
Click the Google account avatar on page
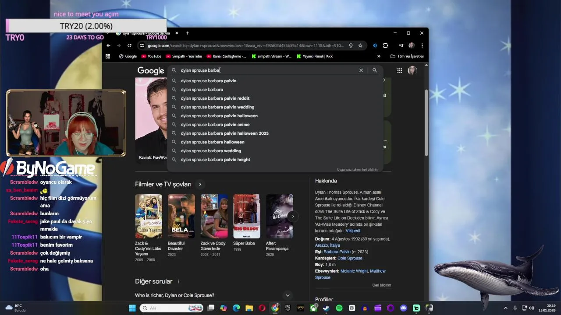412,70
